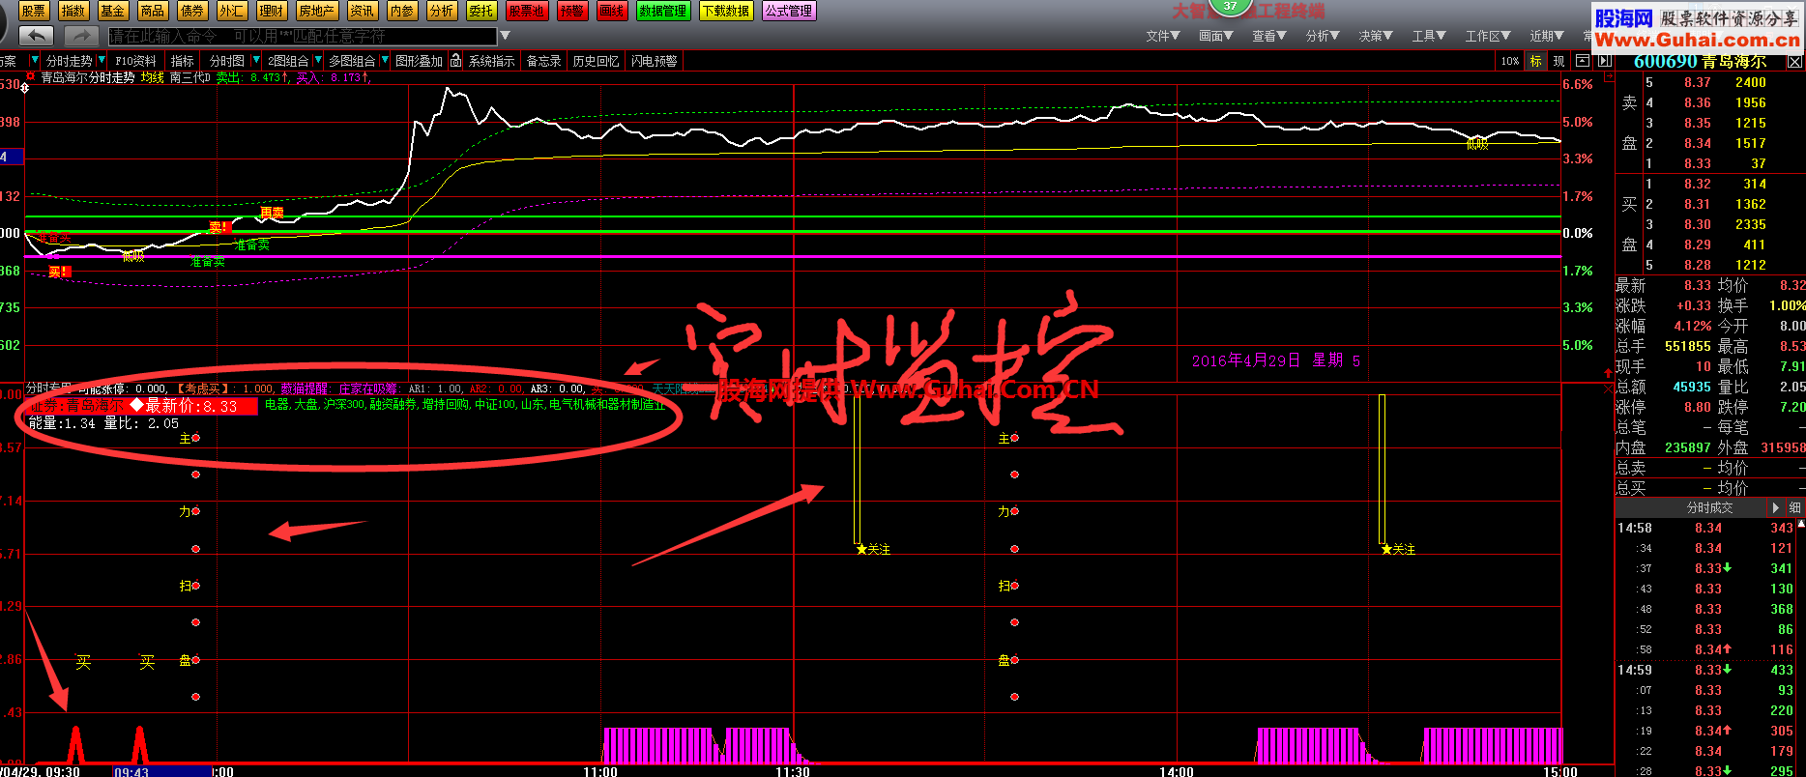Open the 分析 dropdown menu
This screenshot has width=1806, height=777.
pos(1322,36)
